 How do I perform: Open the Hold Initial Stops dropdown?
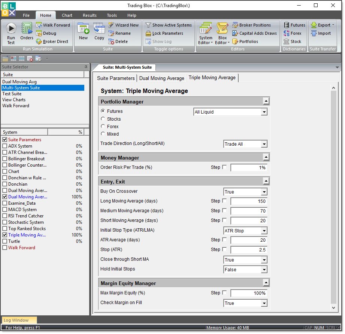coord(264,270)
